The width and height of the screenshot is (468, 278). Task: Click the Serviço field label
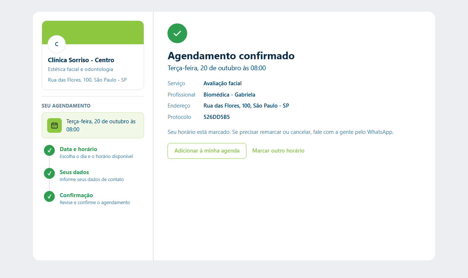(176, 83)
